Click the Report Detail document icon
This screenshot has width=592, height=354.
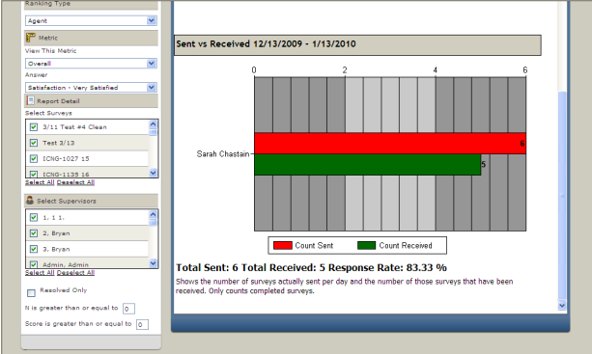31,100
